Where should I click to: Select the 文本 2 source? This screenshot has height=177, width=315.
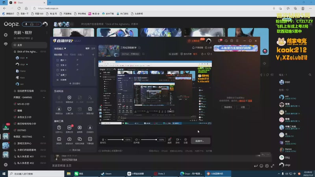tap(63, 65)
